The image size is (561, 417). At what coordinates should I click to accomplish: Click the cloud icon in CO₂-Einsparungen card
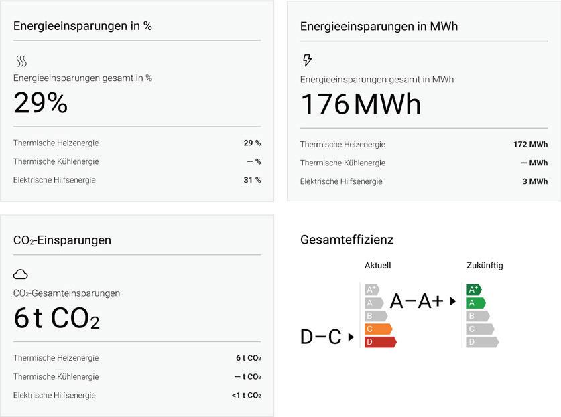(x=21, y=274)
